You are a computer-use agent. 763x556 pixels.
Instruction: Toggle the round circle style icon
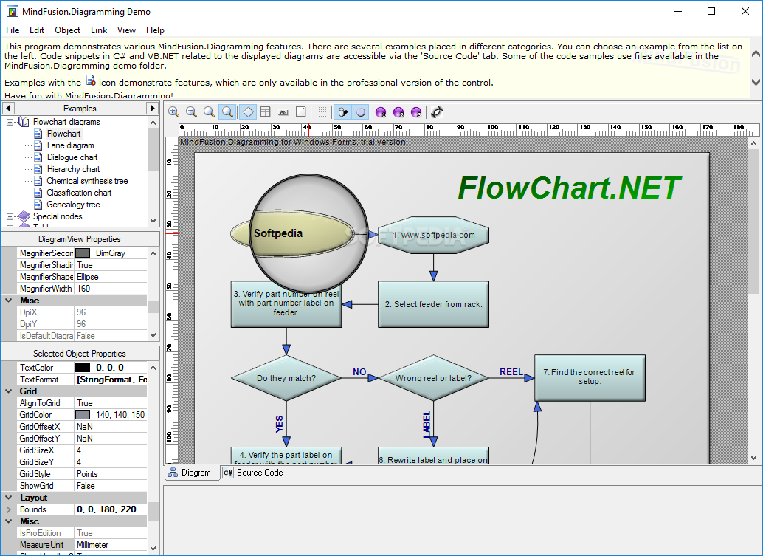pyautogui.click(x=361, y=112)
